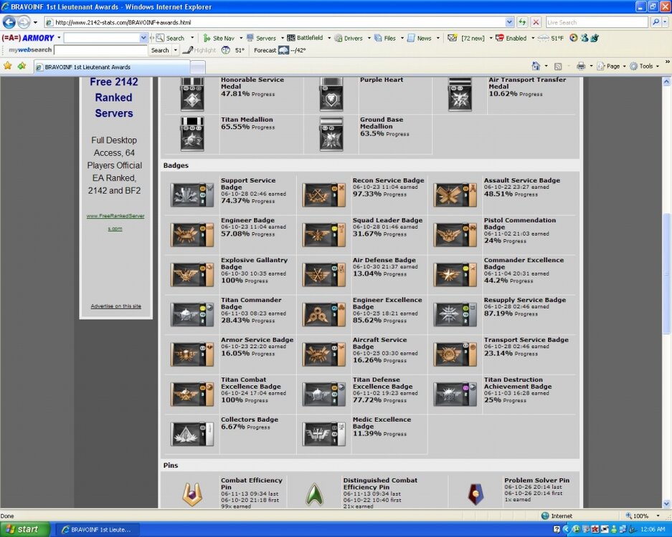672x537 pixels.
Task: Open the mywebsearch Search button dropdown arrow
Action: click(175, 50)
